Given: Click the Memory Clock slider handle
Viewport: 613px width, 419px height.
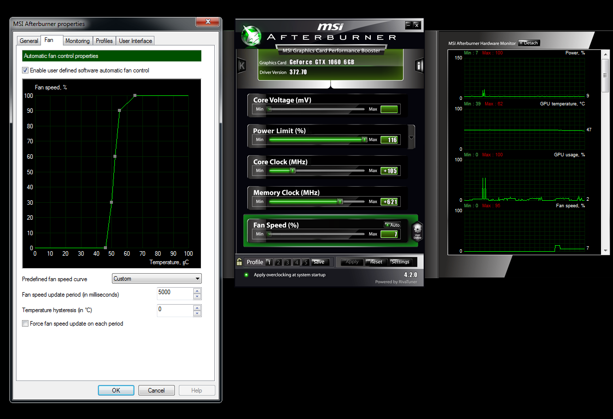Looking at the screenshot, I should (x=340, y=202).
